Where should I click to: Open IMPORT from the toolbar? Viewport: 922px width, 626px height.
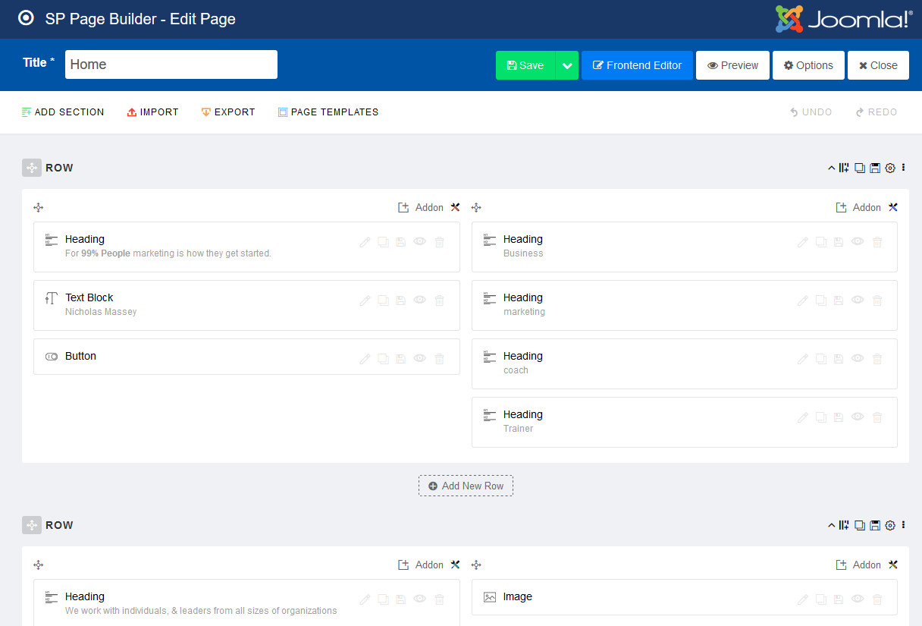[x=152, y=112]
